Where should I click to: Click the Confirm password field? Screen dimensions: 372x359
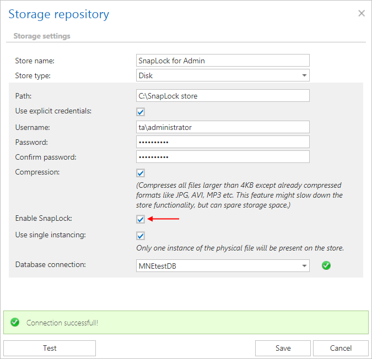pyautogui.click(x=223, y=157)
